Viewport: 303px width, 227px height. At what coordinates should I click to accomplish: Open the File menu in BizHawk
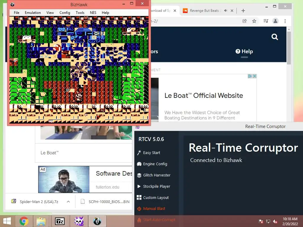tap(17, 12)
